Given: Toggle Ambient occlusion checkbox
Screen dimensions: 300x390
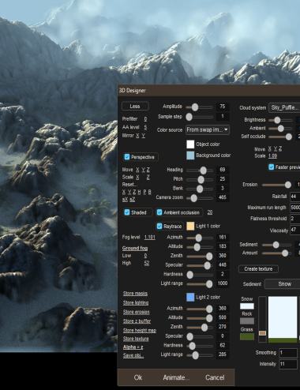Looking at the screenshot, I should pos(159,212).
